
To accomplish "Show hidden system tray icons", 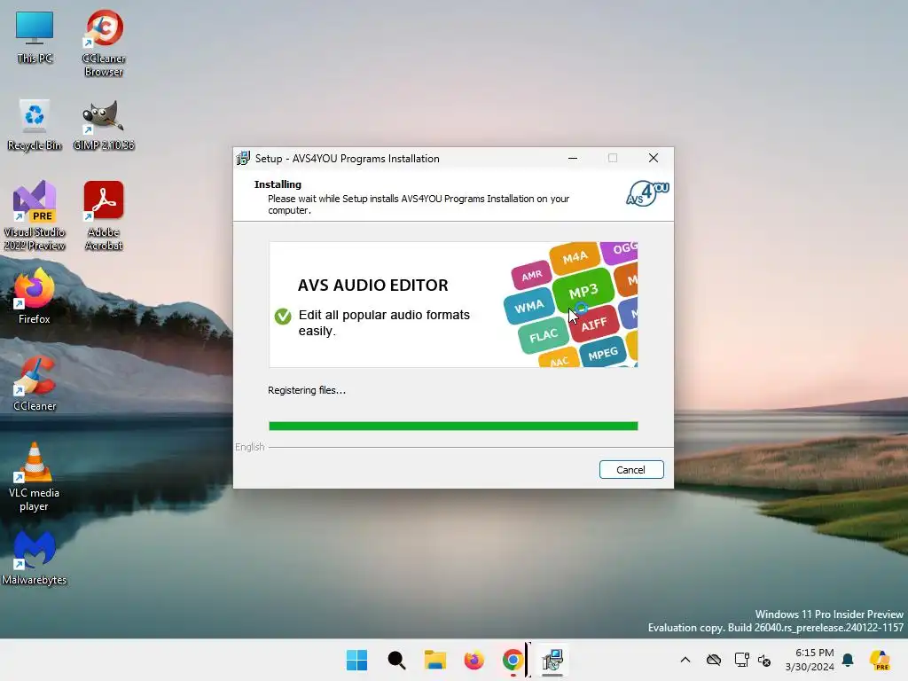I will pos(685,660).
